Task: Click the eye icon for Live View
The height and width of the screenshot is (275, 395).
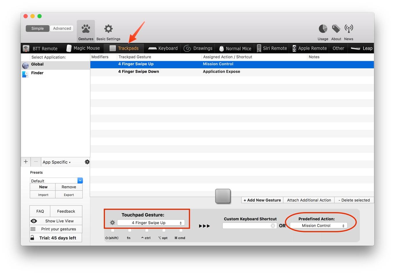Action: [x=34, y=221]
